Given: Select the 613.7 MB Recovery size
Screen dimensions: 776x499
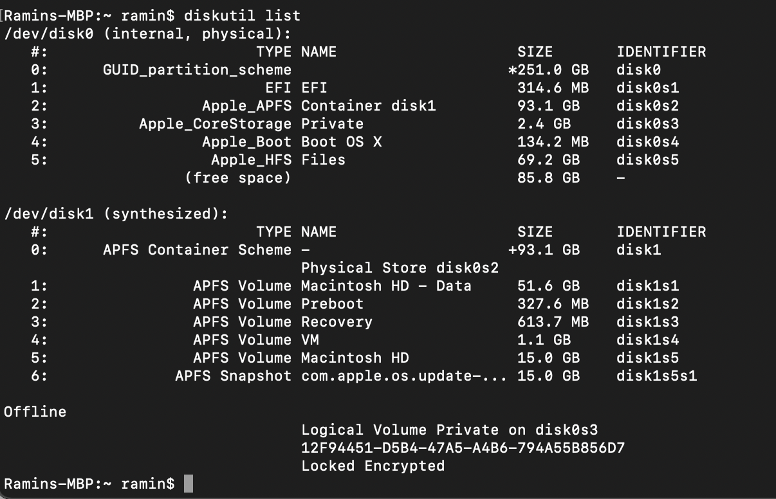Looking at the screenshot, I should coord(552,322).
